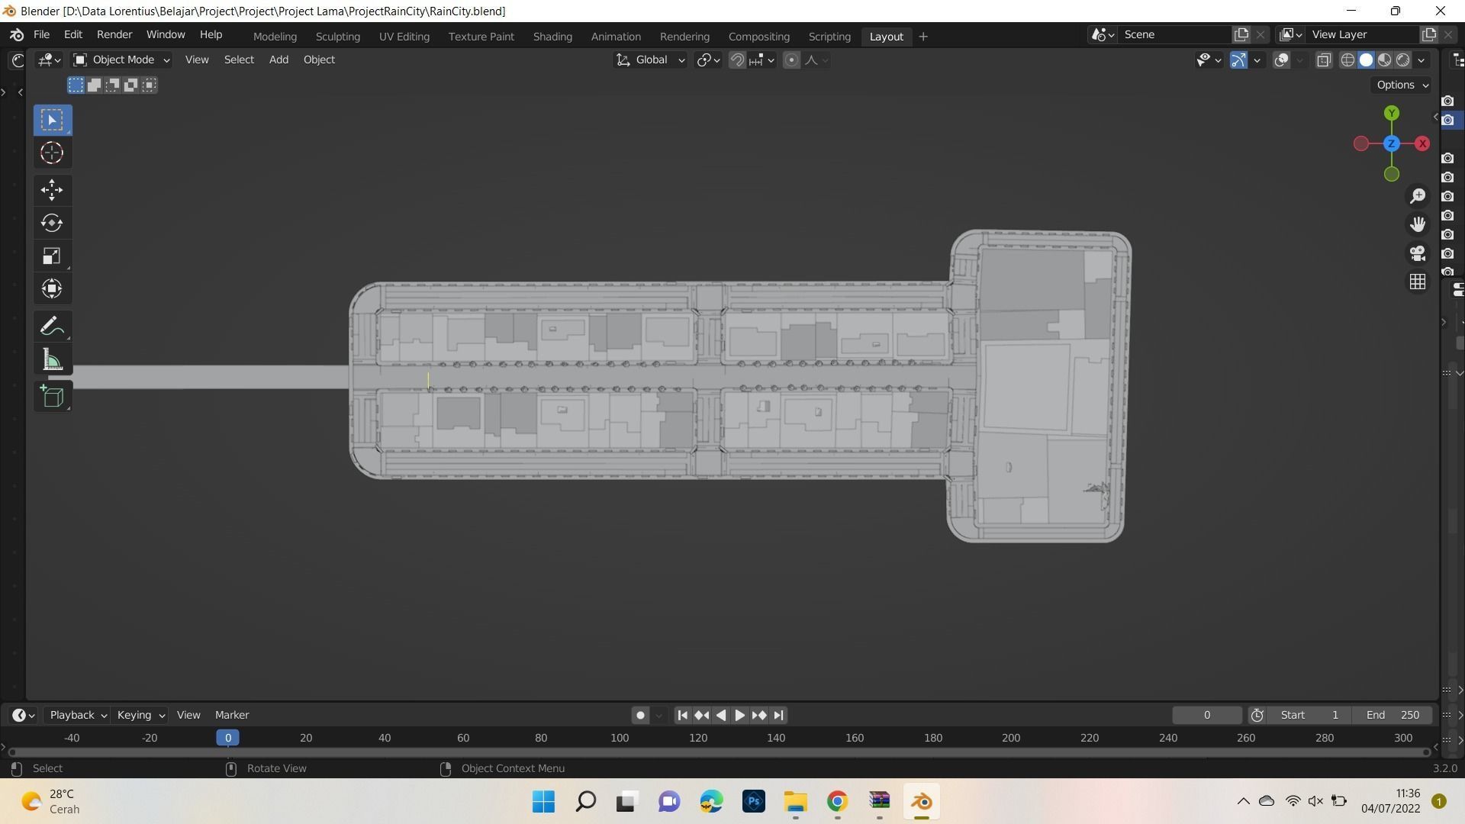Open the Options dropdown in the viewport
This screenshot has height=824, width=1465.
coord(1402,85)
